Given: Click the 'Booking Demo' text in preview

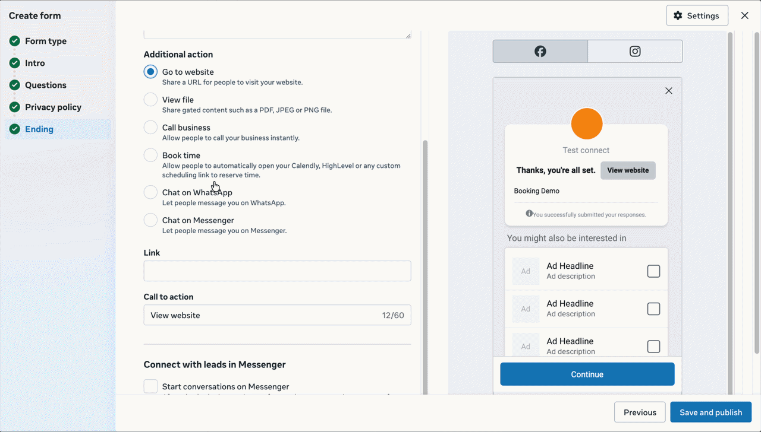Looking at the screenshot, I should [536, 191].
